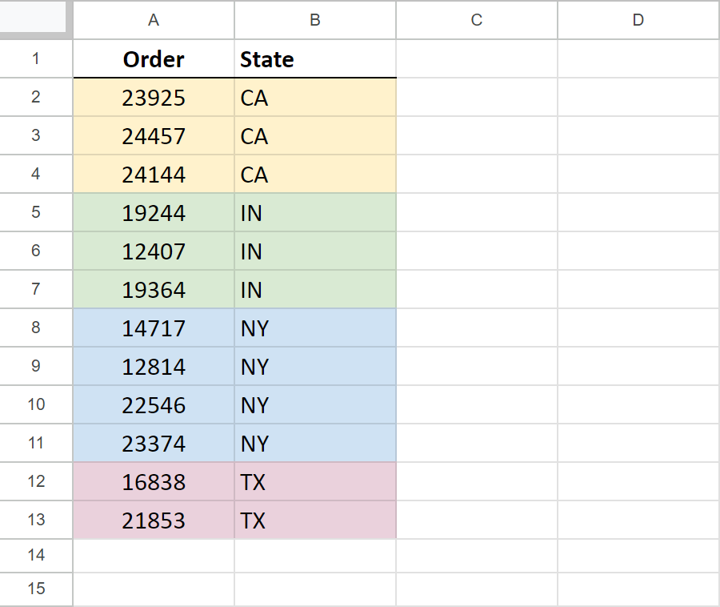Screen dimensions: 720x607
Task: Select row 5 header
Action: tap(36, 212)
